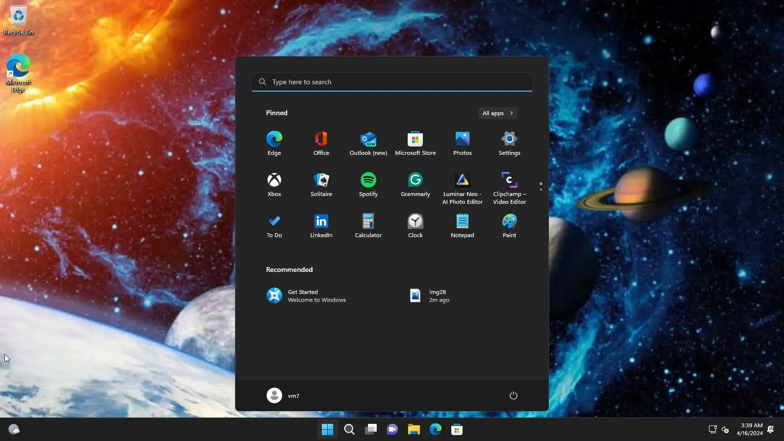The height and width of the screenshot is (441, 784).
Task: Open the Paint app
Action: [x=510, y=226]
